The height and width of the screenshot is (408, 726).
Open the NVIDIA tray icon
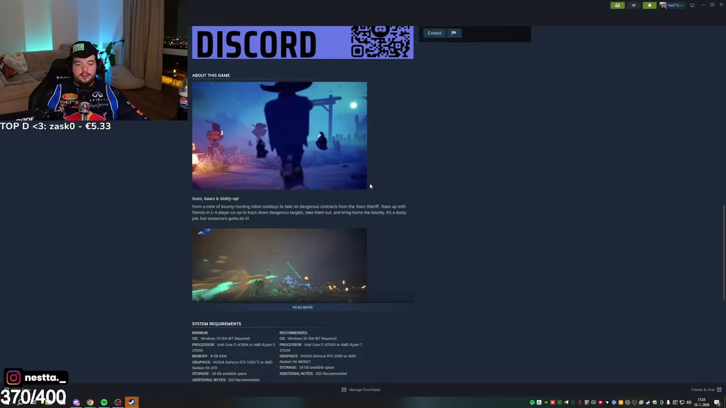coord(546,402)
